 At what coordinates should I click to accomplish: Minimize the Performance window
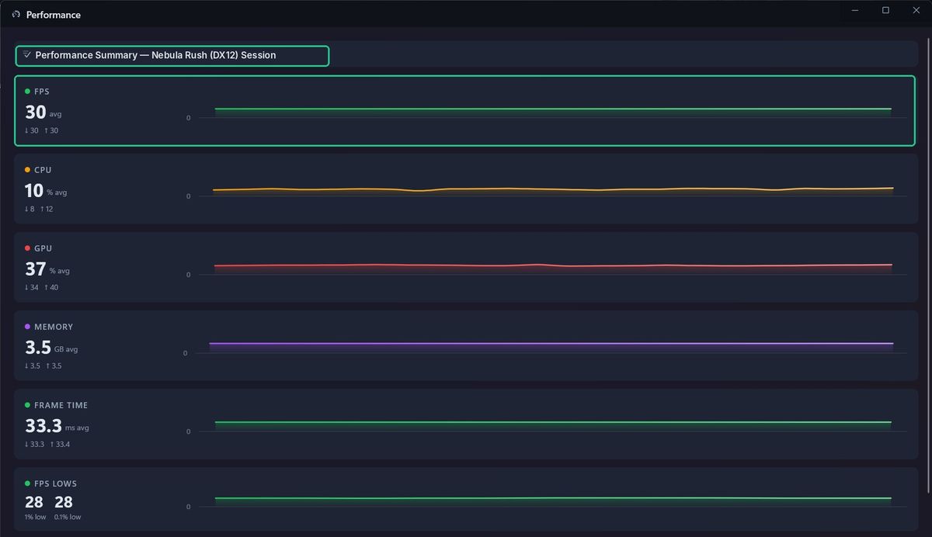(855, 11)
